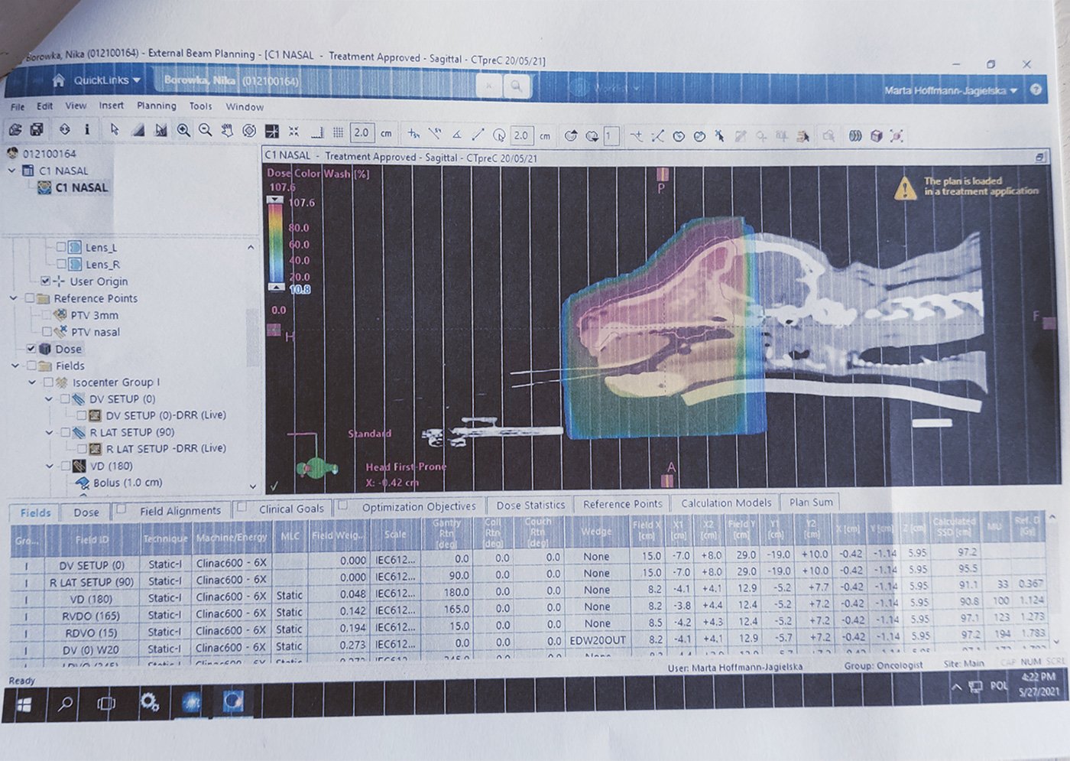
Task: Select the Bolus (1.0 cm) tree item
Action: tap(119, 483)
